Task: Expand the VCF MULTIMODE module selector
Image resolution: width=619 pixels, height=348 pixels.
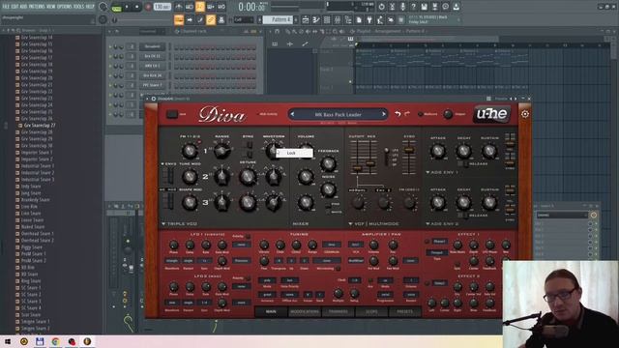Action: tap(373, 223)
